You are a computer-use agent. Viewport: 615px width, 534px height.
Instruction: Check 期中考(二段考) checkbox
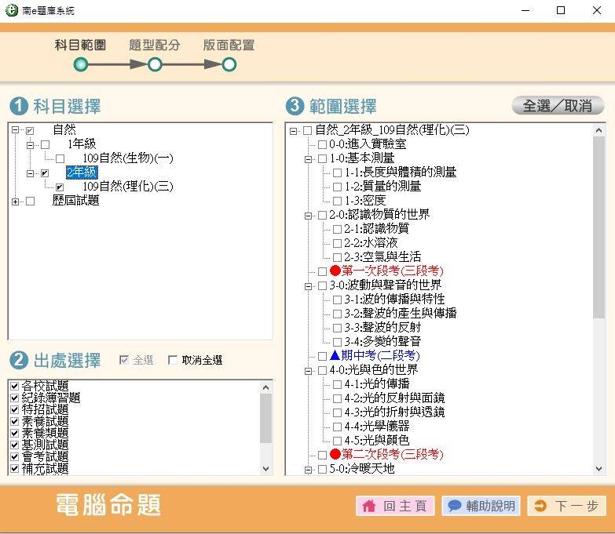[322, 356]
